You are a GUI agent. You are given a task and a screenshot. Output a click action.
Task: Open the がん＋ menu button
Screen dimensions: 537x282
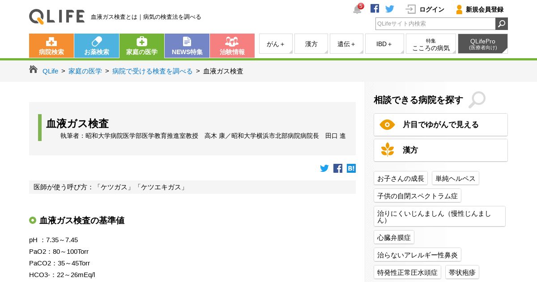(276, 44)
